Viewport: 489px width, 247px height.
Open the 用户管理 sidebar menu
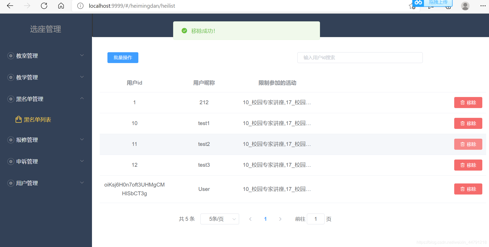[x=46, y=183]
